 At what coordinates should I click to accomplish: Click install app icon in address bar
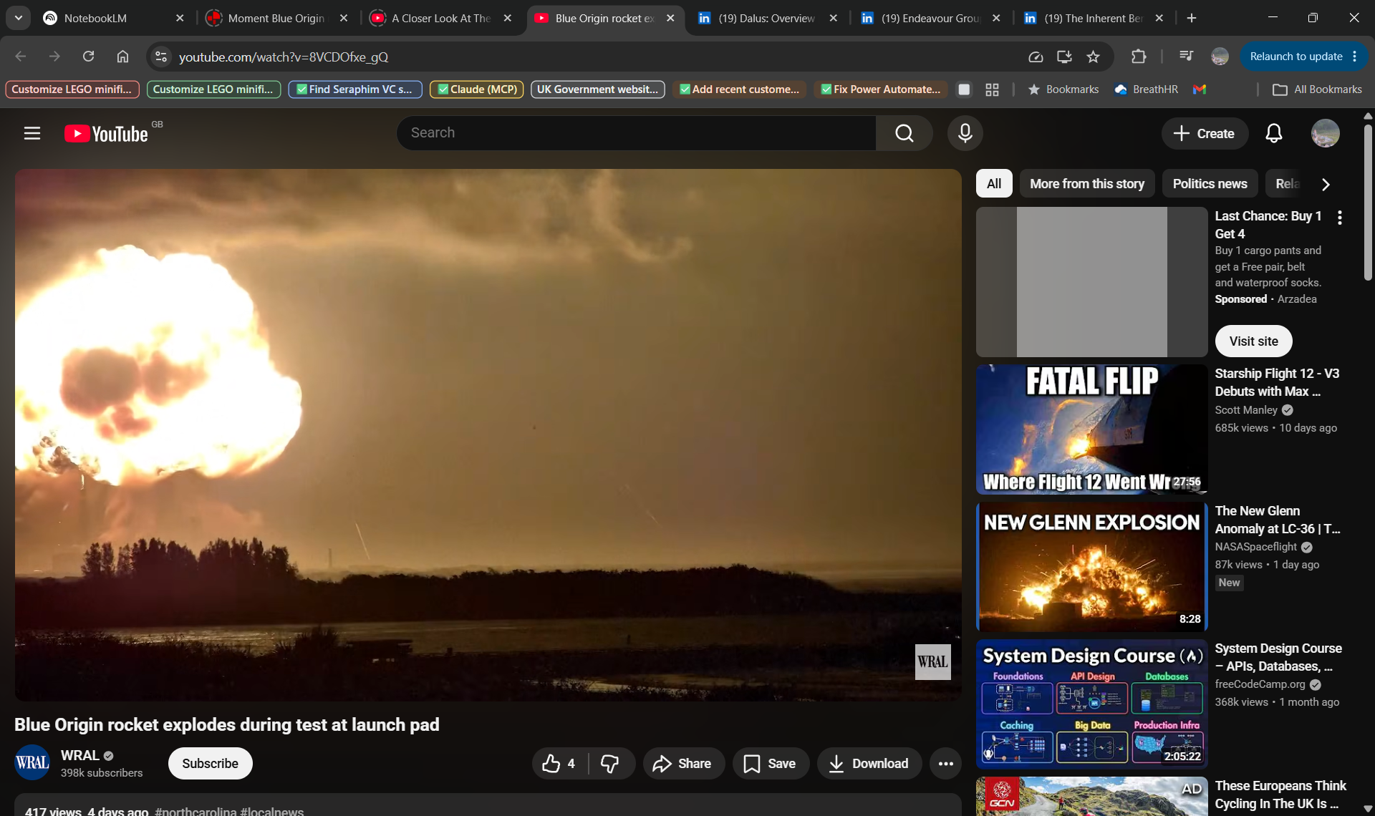coord(1064,57)
